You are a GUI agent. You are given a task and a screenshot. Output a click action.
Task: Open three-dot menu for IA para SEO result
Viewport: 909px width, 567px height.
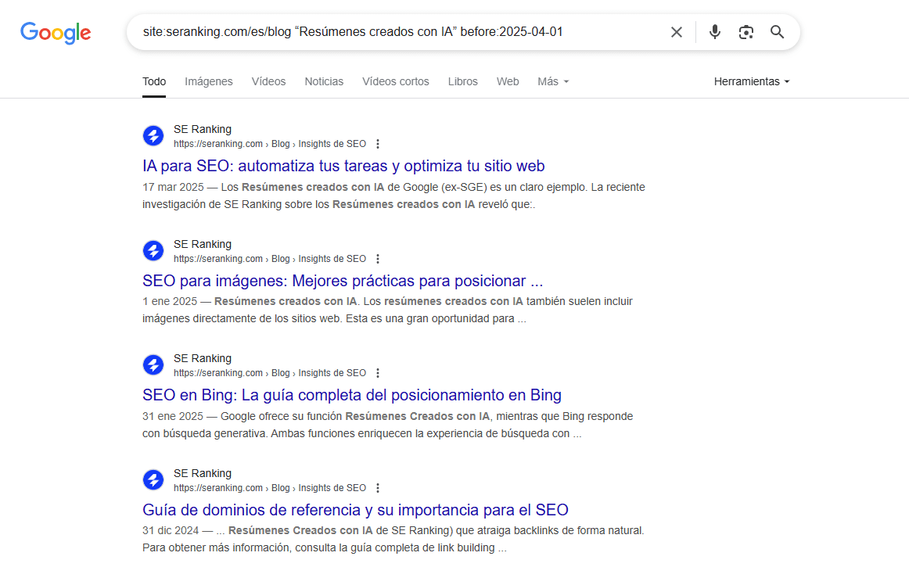(378, 144)
